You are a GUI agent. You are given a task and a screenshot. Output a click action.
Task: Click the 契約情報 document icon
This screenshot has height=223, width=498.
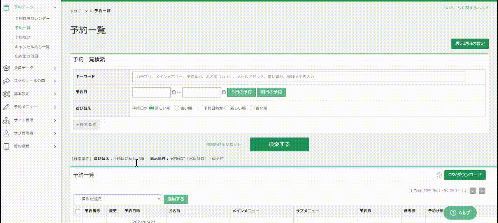point(6,146)
